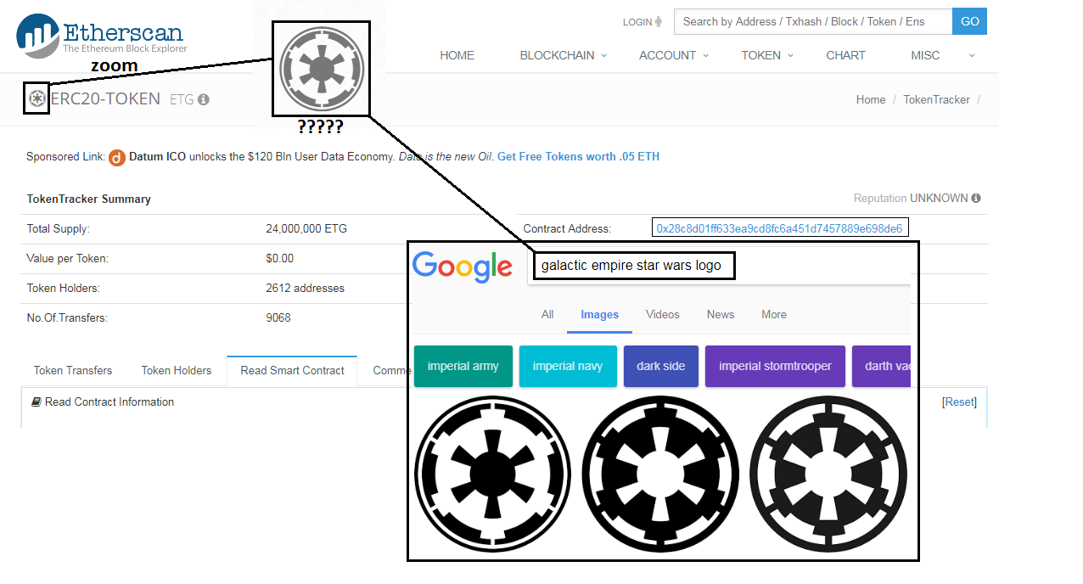Click the TokenTracker Summary heading

click(x=89, y=199)
